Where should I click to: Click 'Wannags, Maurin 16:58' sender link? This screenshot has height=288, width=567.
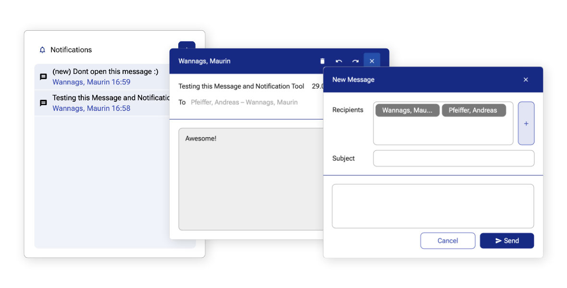pos(91,108)
